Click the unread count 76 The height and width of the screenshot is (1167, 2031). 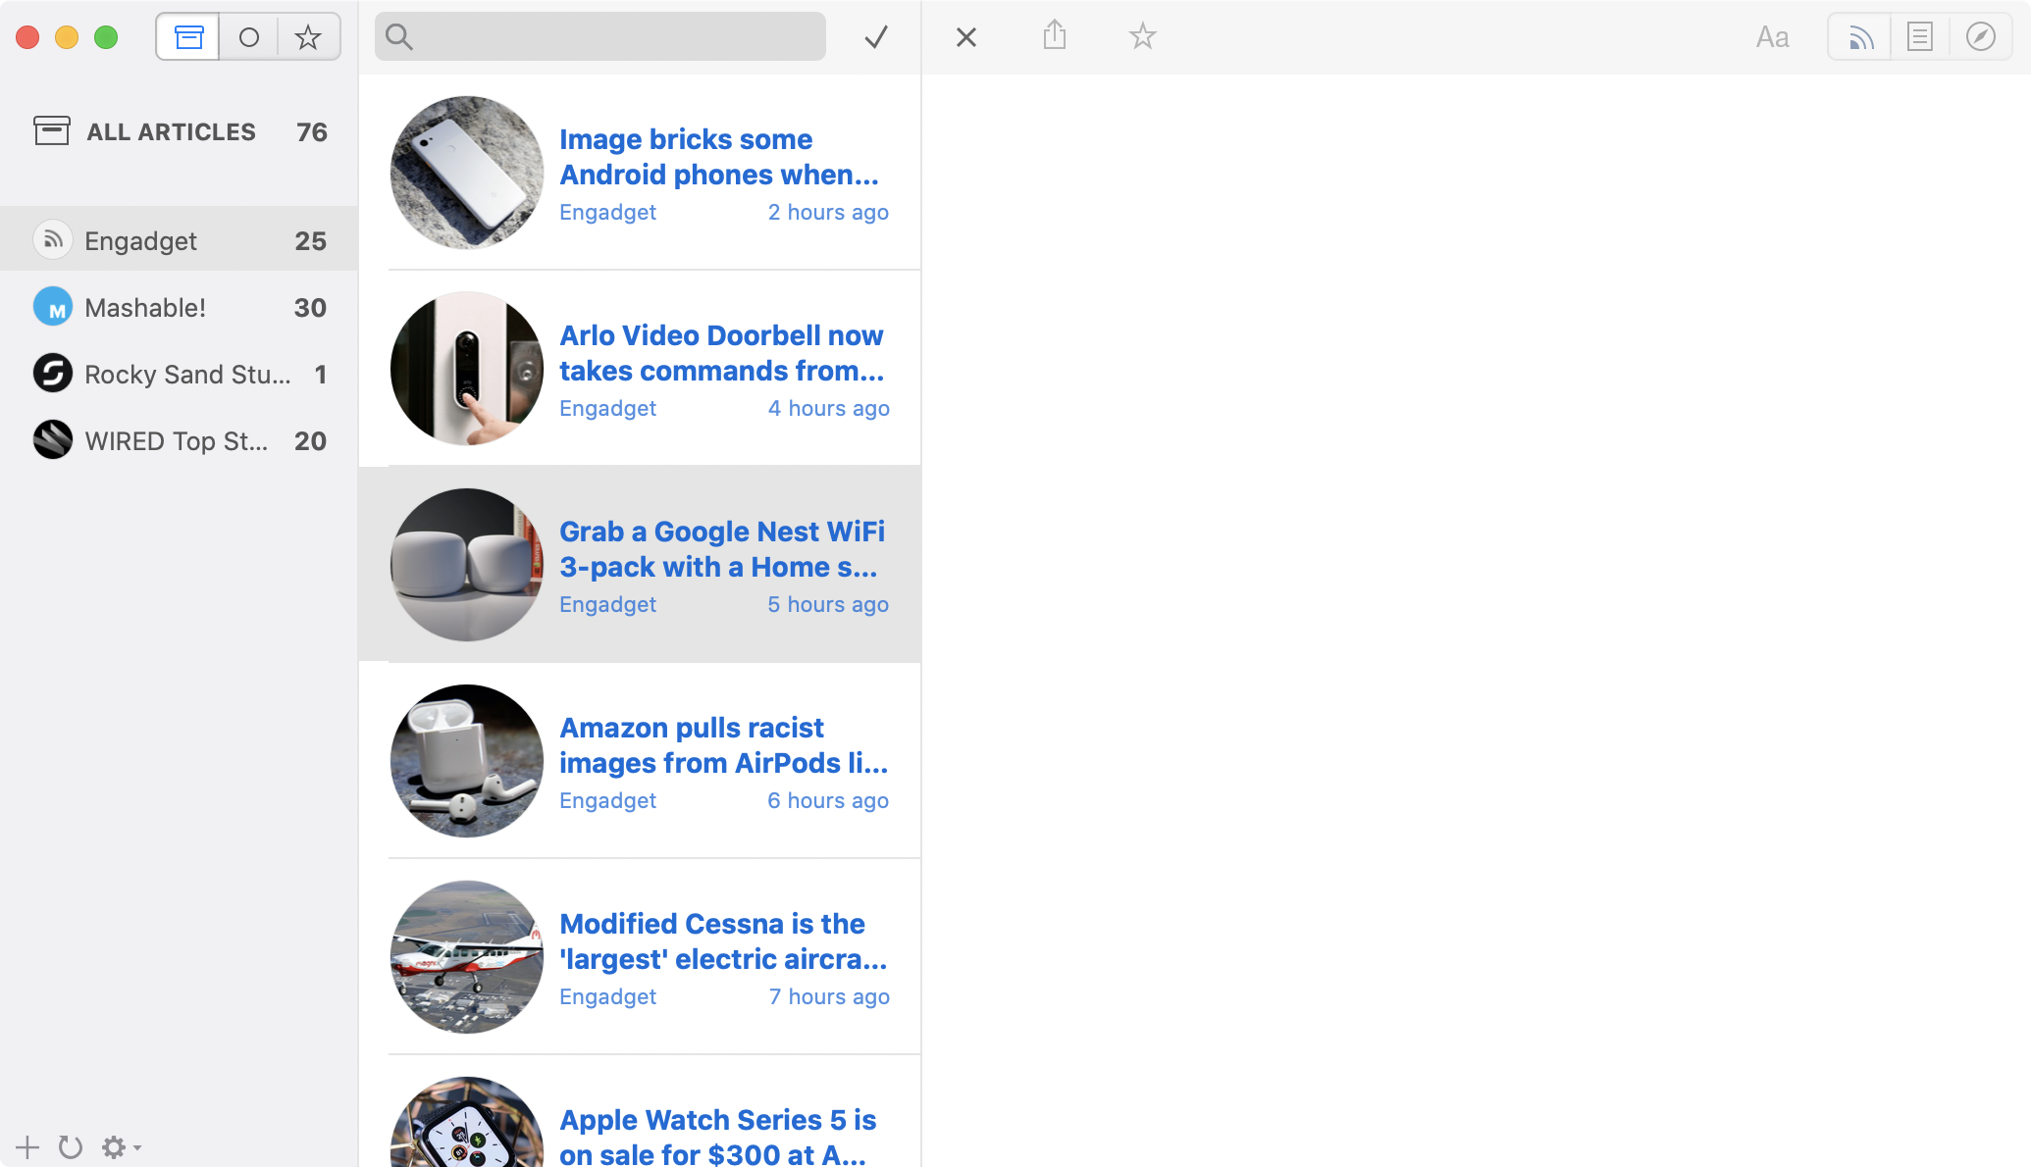(312, 131)
